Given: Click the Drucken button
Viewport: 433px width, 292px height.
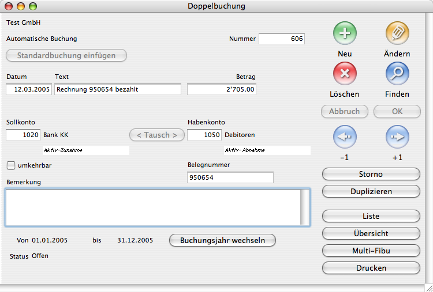Looking at the screenshot, I should pos(371,268).
